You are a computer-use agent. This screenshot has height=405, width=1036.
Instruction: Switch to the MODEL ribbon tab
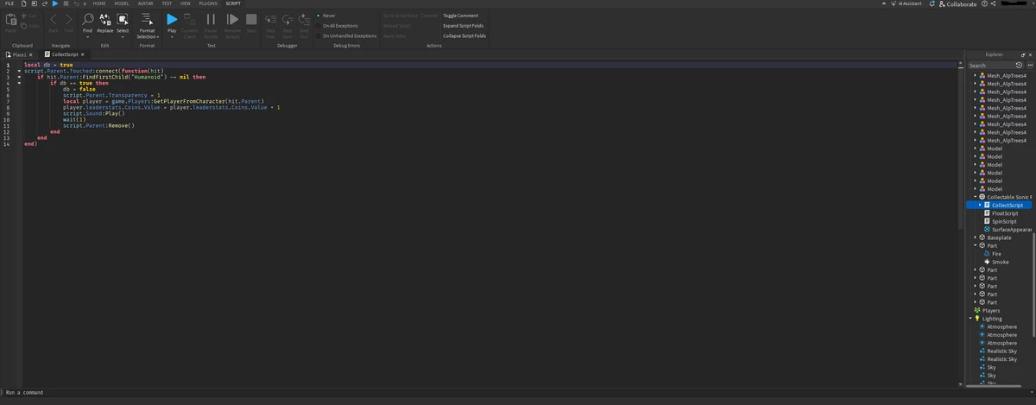tap(122, 3)
